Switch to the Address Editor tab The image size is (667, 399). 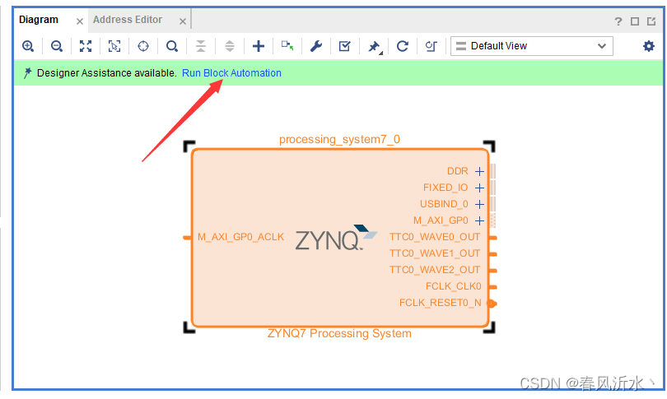[x=128, y=20]
